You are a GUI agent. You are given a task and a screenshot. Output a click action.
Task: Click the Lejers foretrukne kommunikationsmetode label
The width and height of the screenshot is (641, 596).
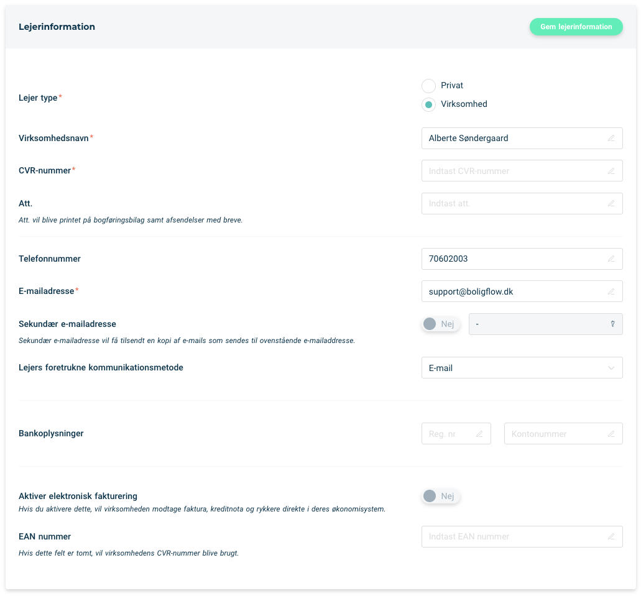point(101,368)
